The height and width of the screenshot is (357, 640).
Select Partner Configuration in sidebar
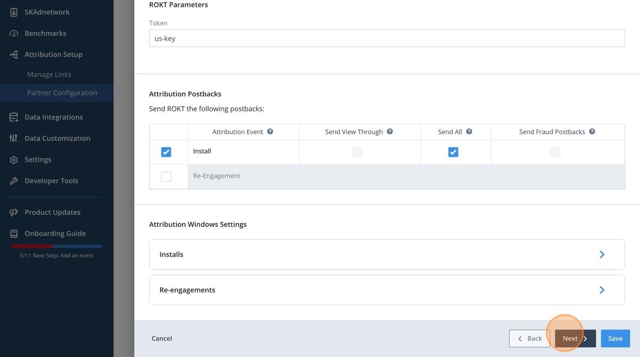(62, 93)
